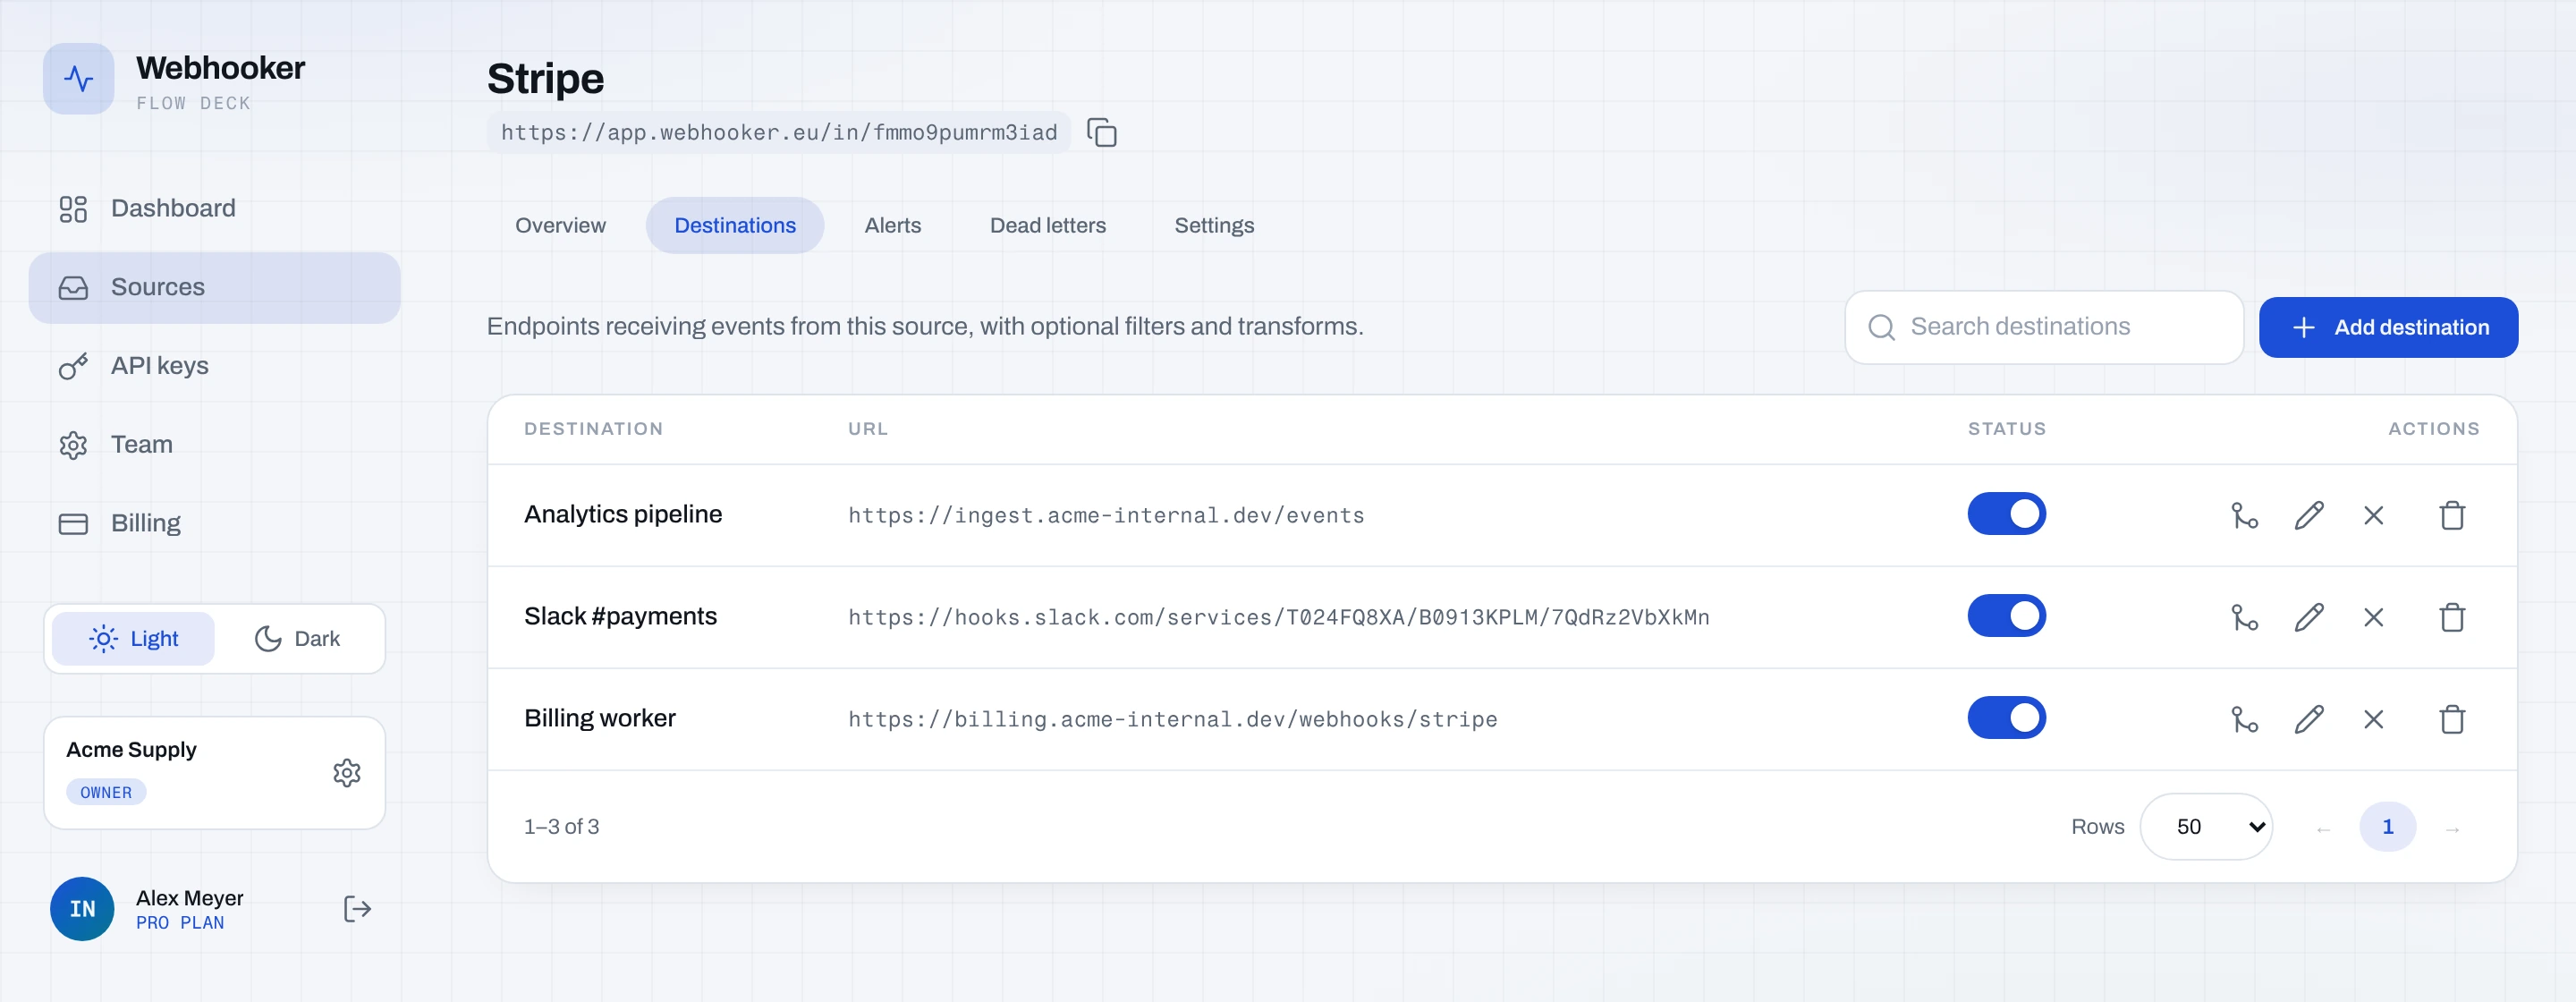The image size is (2576, 1002).
Task: Select page 1 in pagination
Action: pos(2386,826)
